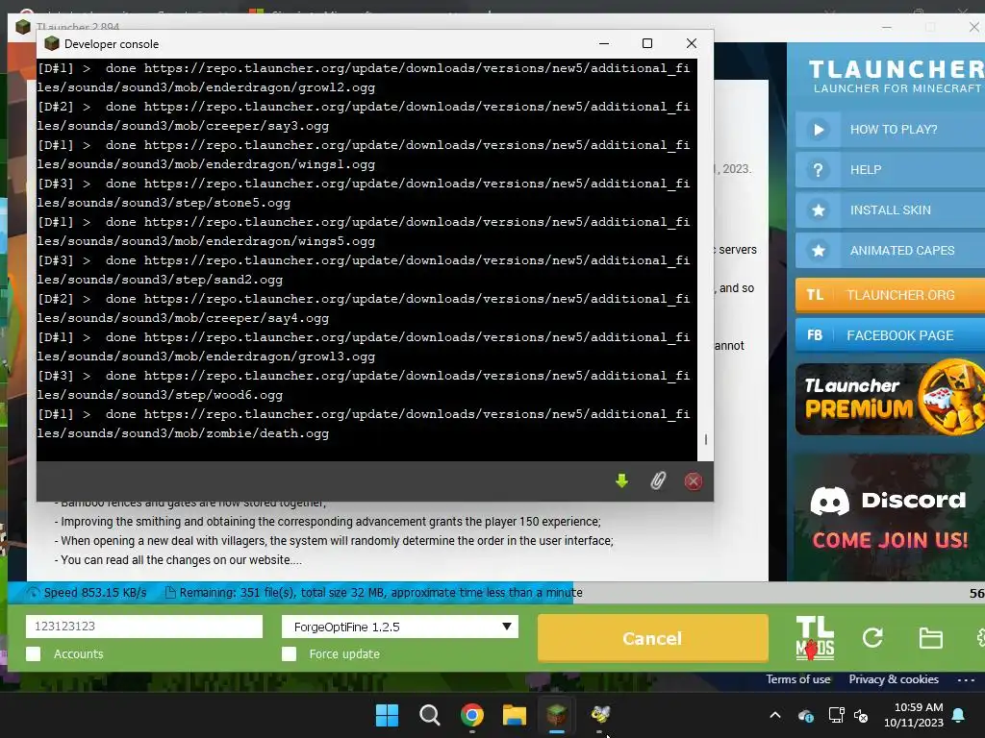Click the red clear icon in Developer console

click(693, 481)
